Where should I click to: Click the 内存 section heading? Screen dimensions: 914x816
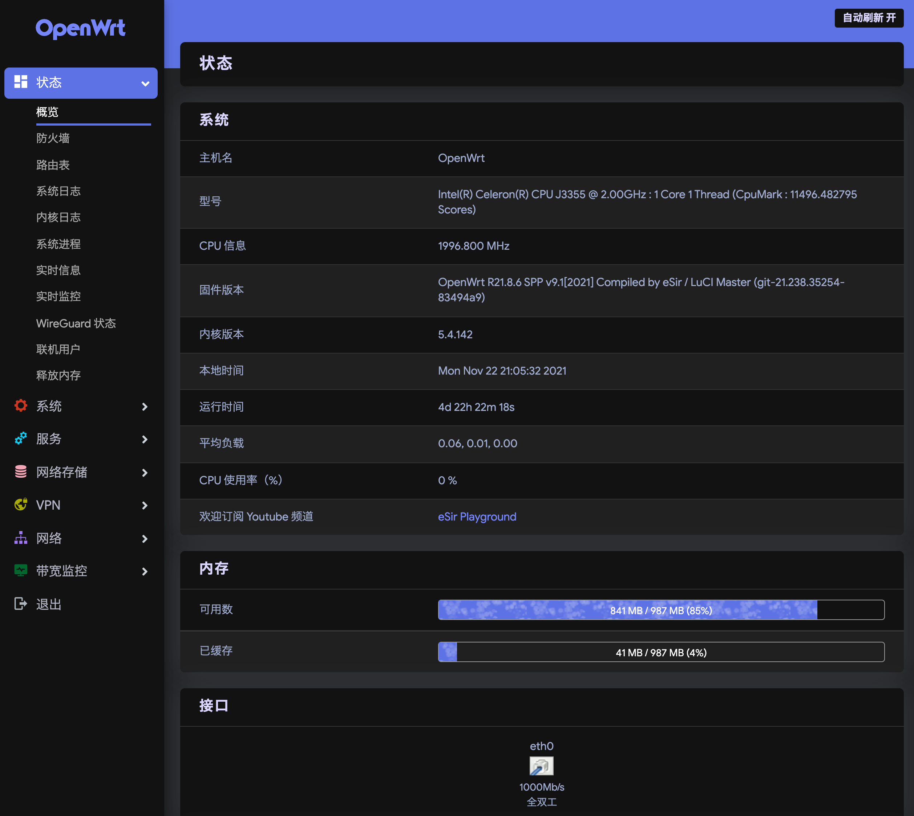point(214,568)
